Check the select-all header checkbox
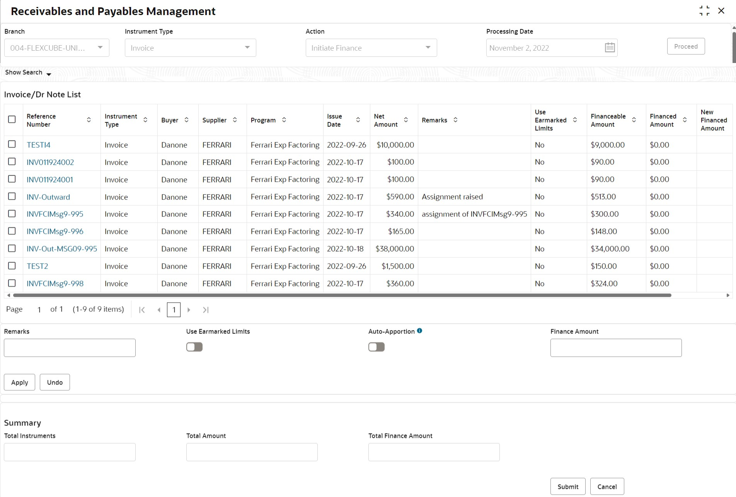Image resolution: width=736 pixels, height=497 pixels. click(12, 119)
